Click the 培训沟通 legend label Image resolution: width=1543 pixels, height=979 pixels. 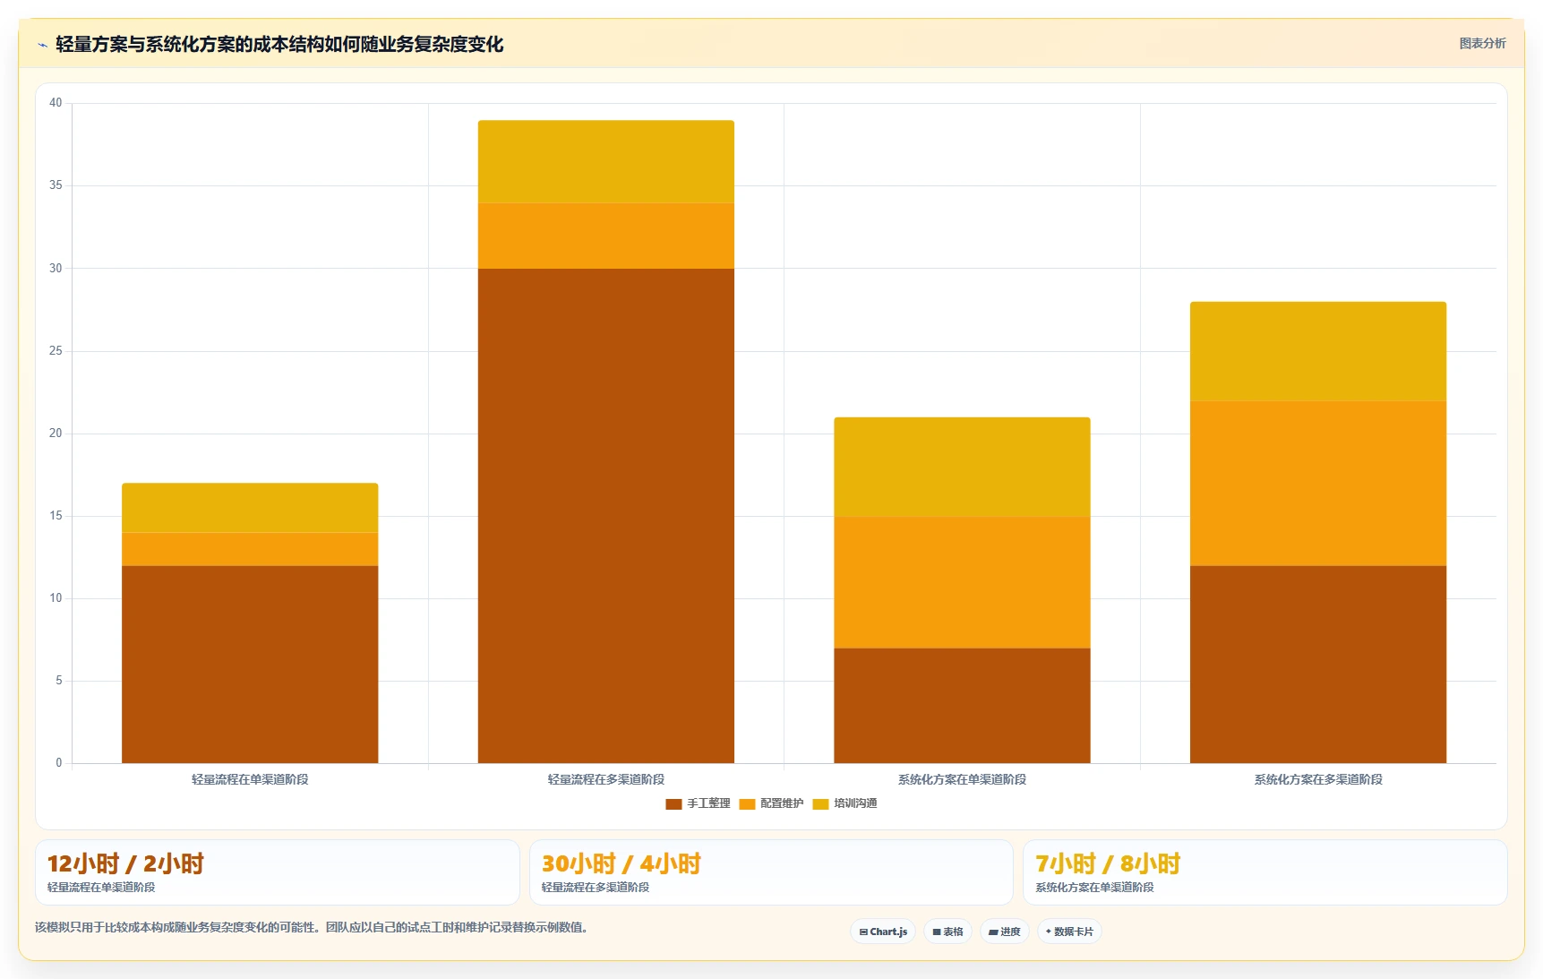tap(855, 803)
